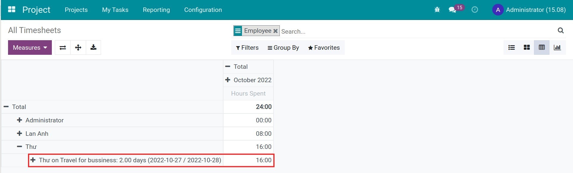This screenshot has width=573, height=173.
Task: Click the expand all arrows icon
Action: [78, 48]
